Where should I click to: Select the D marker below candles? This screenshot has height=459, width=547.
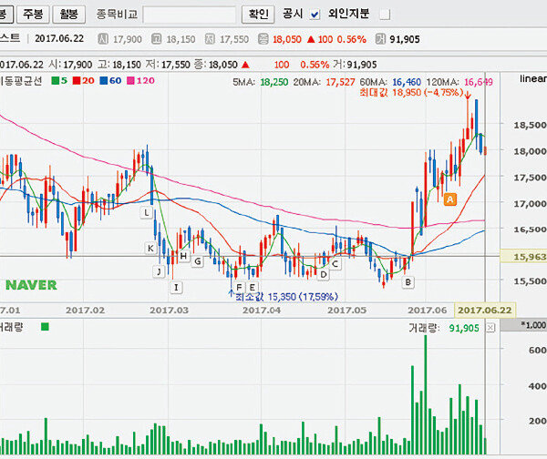pos(323,274)
